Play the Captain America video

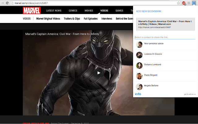tap(99, 73)
